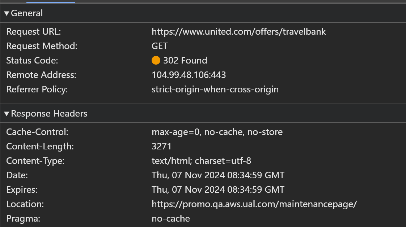406x227 pixels.
Task: Select the Pragma no-cache value
Action: (170, 219)
